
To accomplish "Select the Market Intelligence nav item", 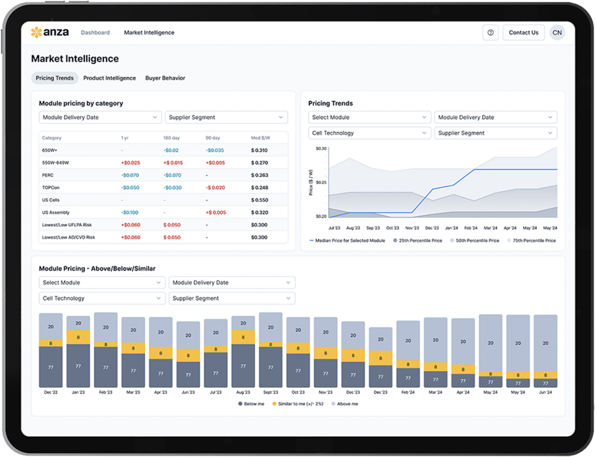I will [x=149, y=33].
